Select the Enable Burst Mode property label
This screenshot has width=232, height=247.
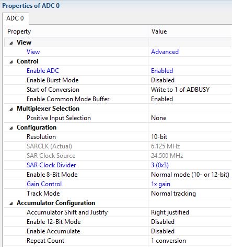coord(53,80)
